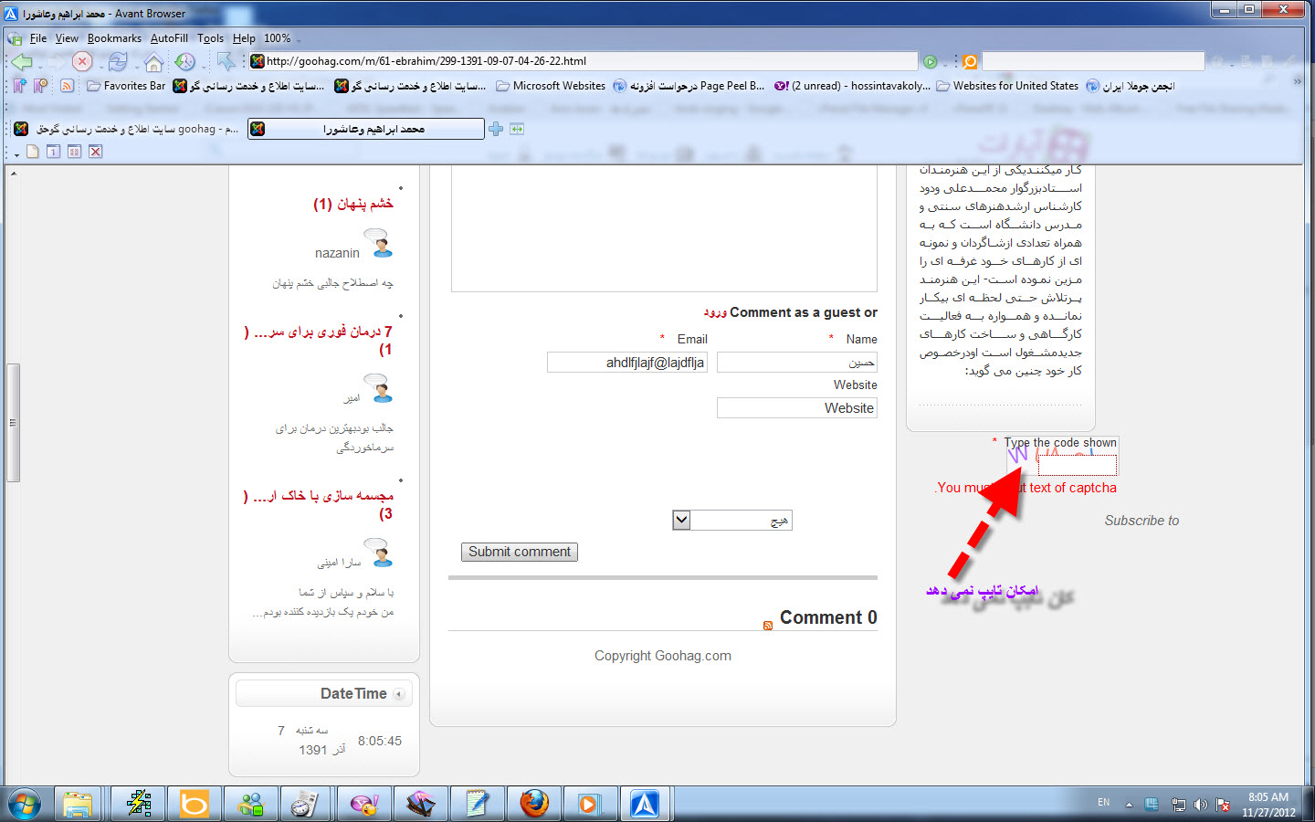The height and width of the screenshot is (822, 1315).
Task: Click the orange search magnifier icon
Action: click(970, 61)
